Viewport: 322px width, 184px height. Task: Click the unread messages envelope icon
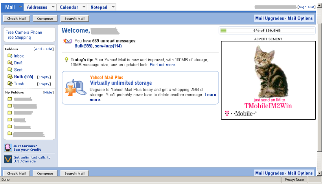click(x=68, y=41)
